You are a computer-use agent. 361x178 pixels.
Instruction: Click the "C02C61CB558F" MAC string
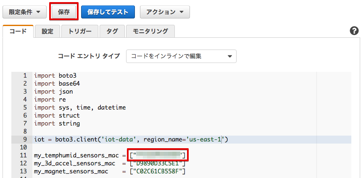click(x=158, y=172)
